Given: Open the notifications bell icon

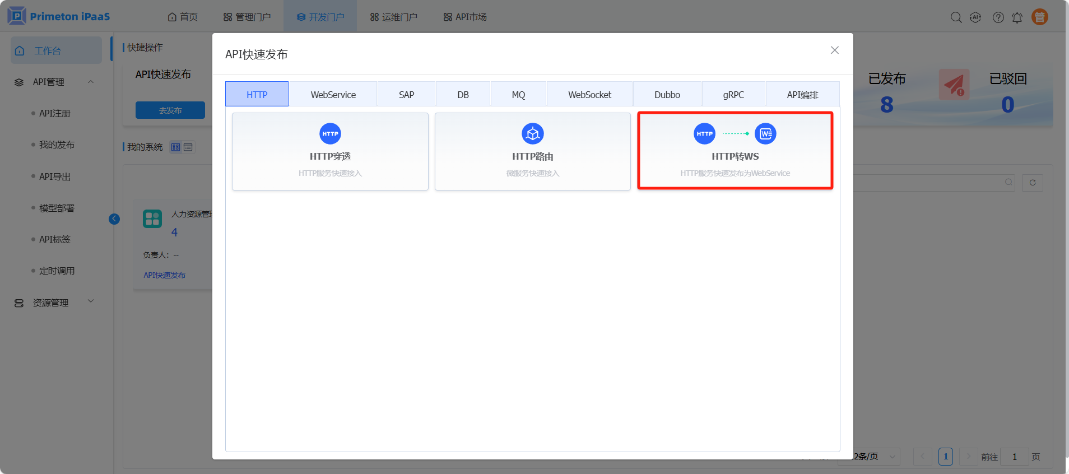Looking at the screenshot, I should click(1017, 17).
